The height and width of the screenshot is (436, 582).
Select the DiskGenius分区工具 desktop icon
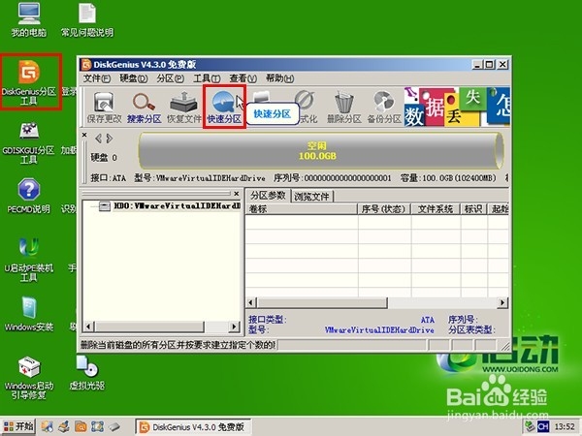click(29, 82)
